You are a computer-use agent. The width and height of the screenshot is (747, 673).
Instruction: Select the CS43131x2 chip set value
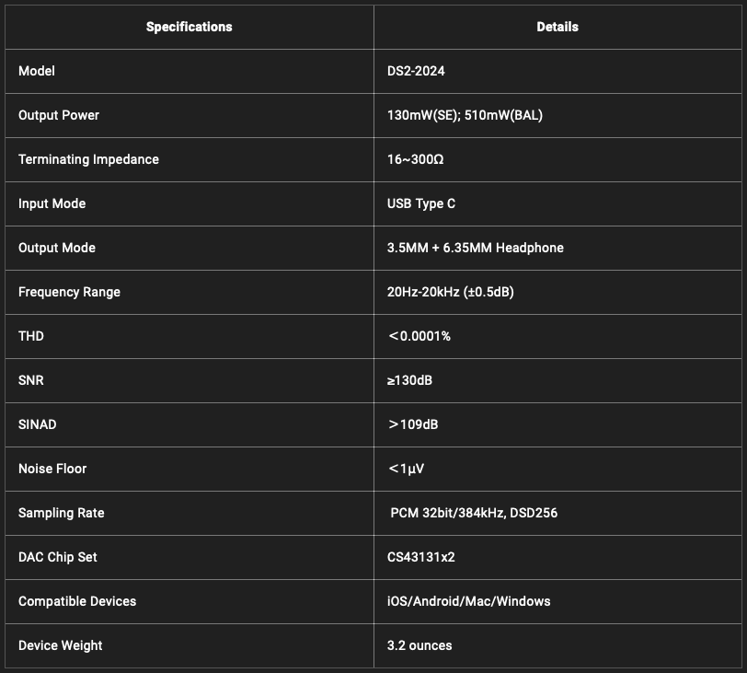421,557
